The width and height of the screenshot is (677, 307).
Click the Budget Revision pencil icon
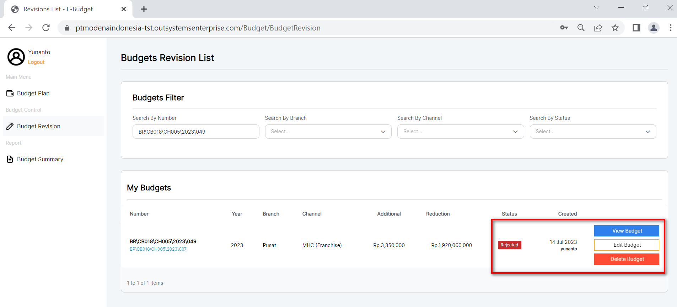pos(10,126)
